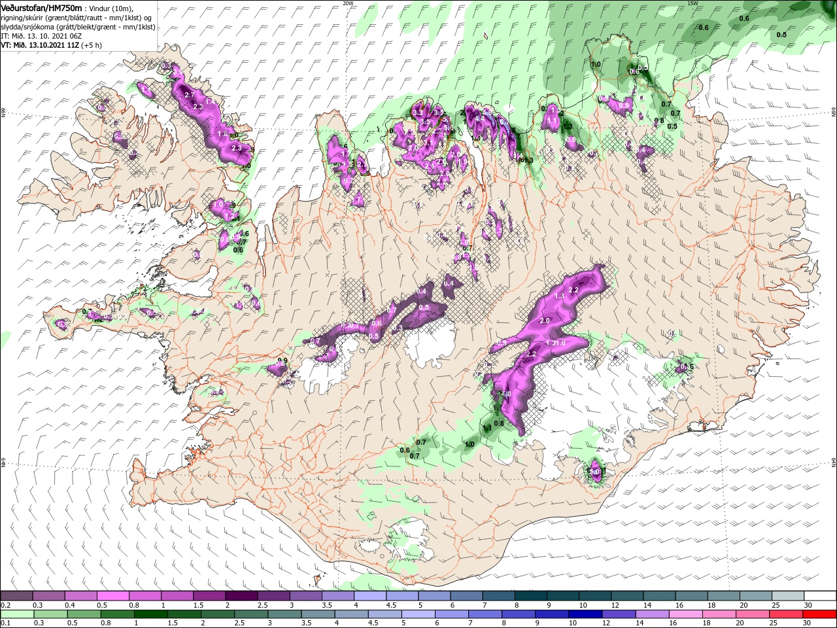Pick the snow legend swatch between 6 and 7
837x628 pixels.
tap(467, 596)
